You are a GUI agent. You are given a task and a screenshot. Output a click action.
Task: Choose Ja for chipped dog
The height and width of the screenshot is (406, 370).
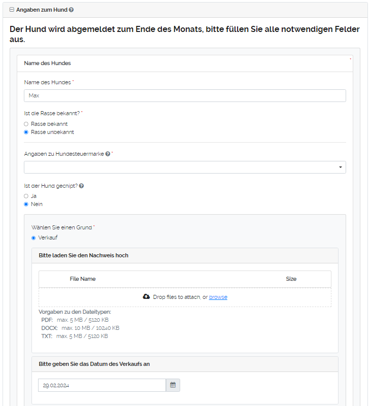point(26,196)
